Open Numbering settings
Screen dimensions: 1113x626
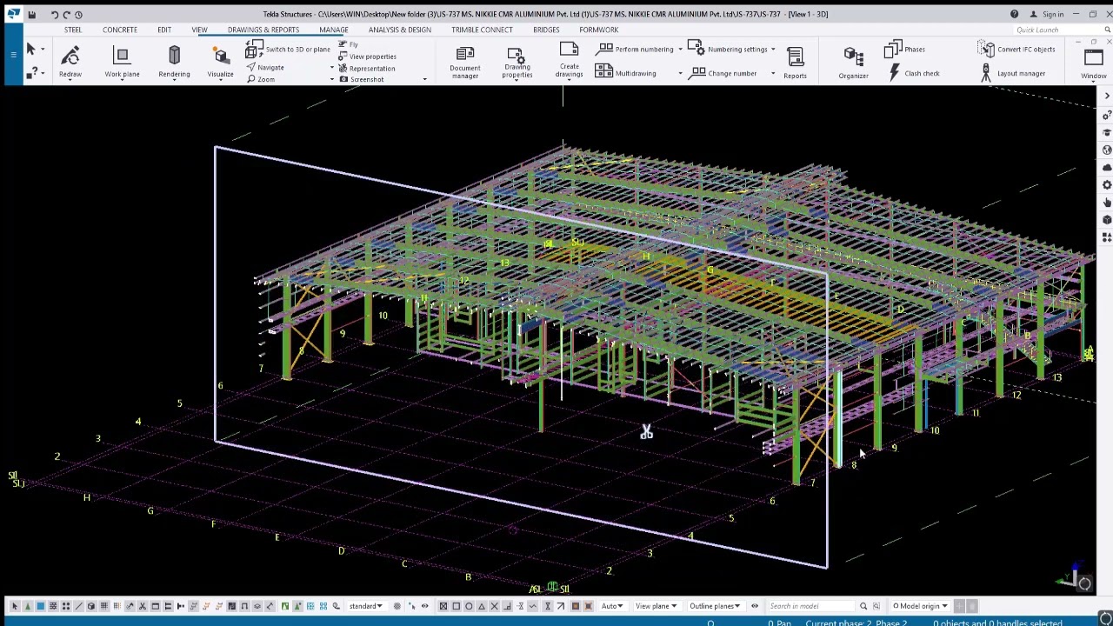(x=728, y=50)
